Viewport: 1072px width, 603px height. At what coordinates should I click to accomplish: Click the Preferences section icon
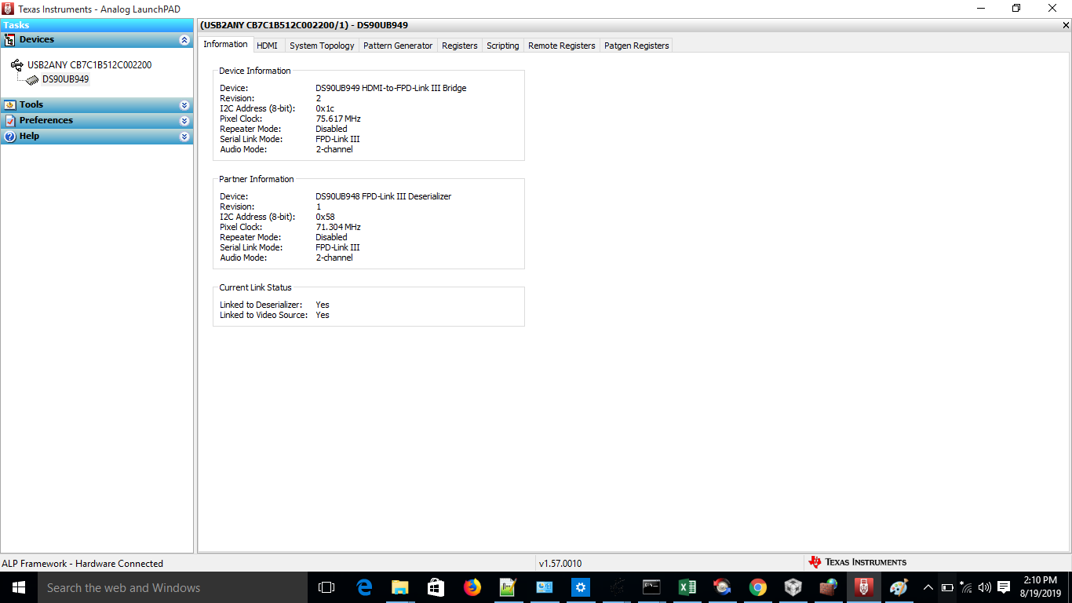coord(9,121)
